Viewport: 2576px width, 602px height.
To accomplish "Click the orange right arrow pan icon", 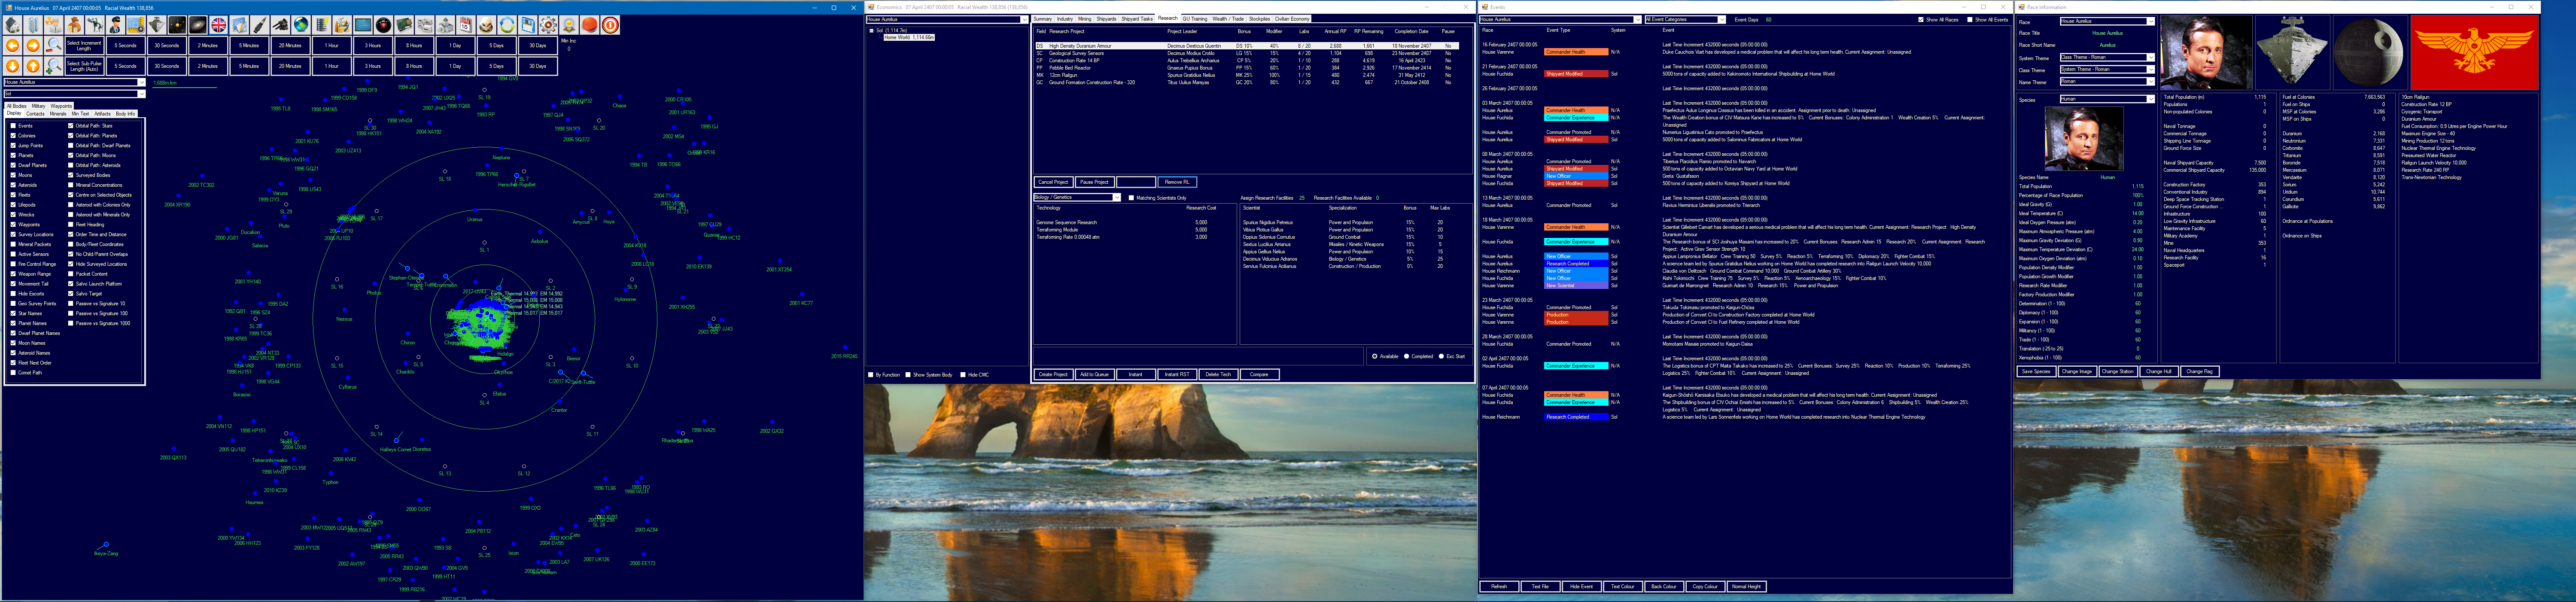I will click(x=33, y=46).
